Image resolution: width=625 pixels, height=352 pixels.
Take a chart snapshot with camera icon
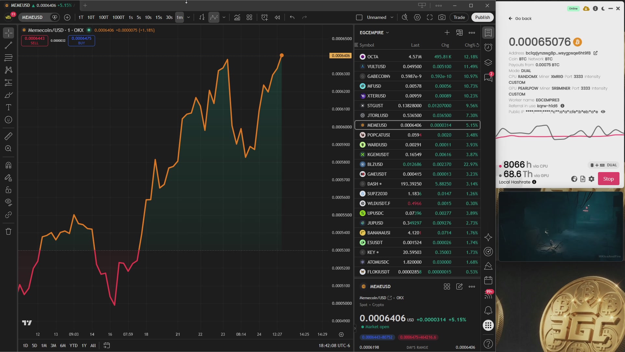pyautogui.click(x=442, y=17)
